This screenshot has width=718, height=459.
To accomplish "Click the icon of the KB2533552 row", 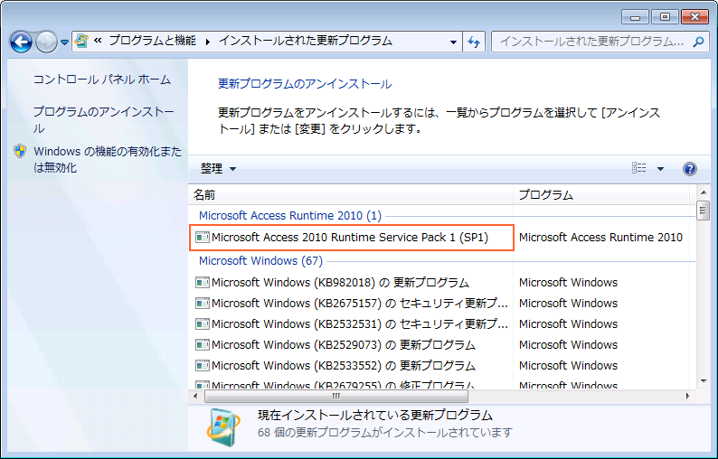I will tap(202, 366).
